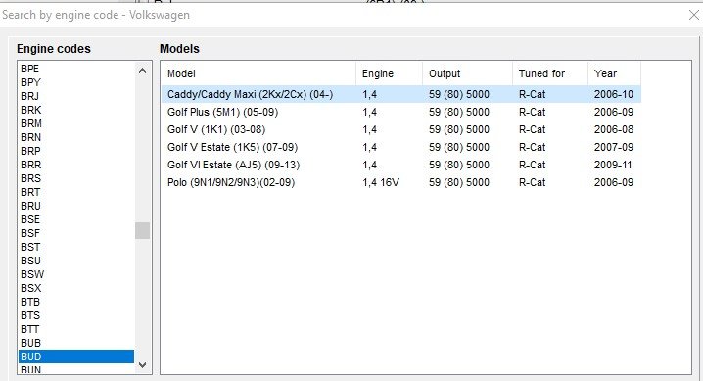Select the Polo (9N1/9N2/9N3) row

coord(401,182)
